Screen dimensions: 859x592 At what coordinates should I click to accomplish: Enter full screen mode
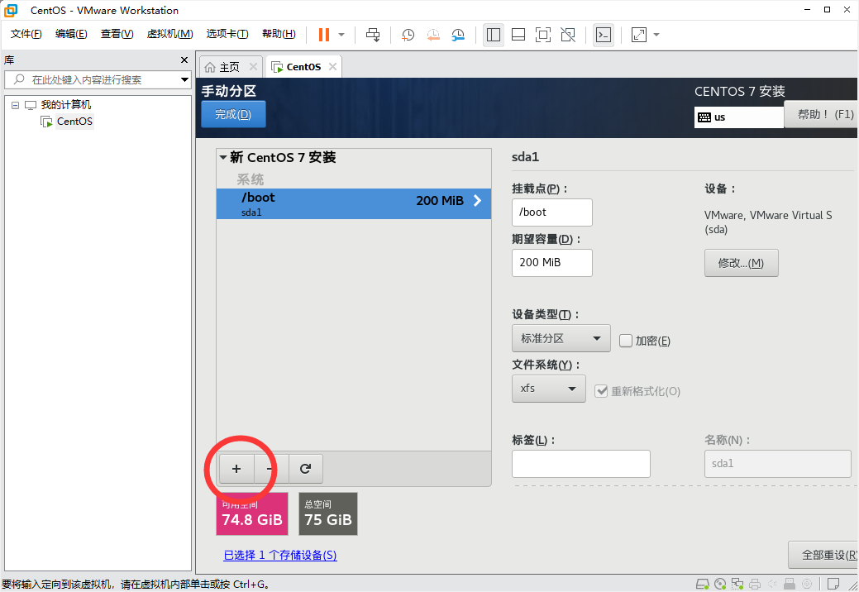(543, 35)
